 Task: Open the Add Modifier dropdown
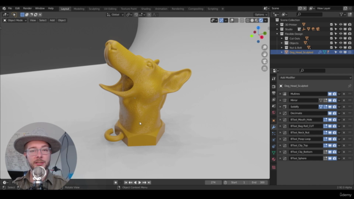click(315, 77)
